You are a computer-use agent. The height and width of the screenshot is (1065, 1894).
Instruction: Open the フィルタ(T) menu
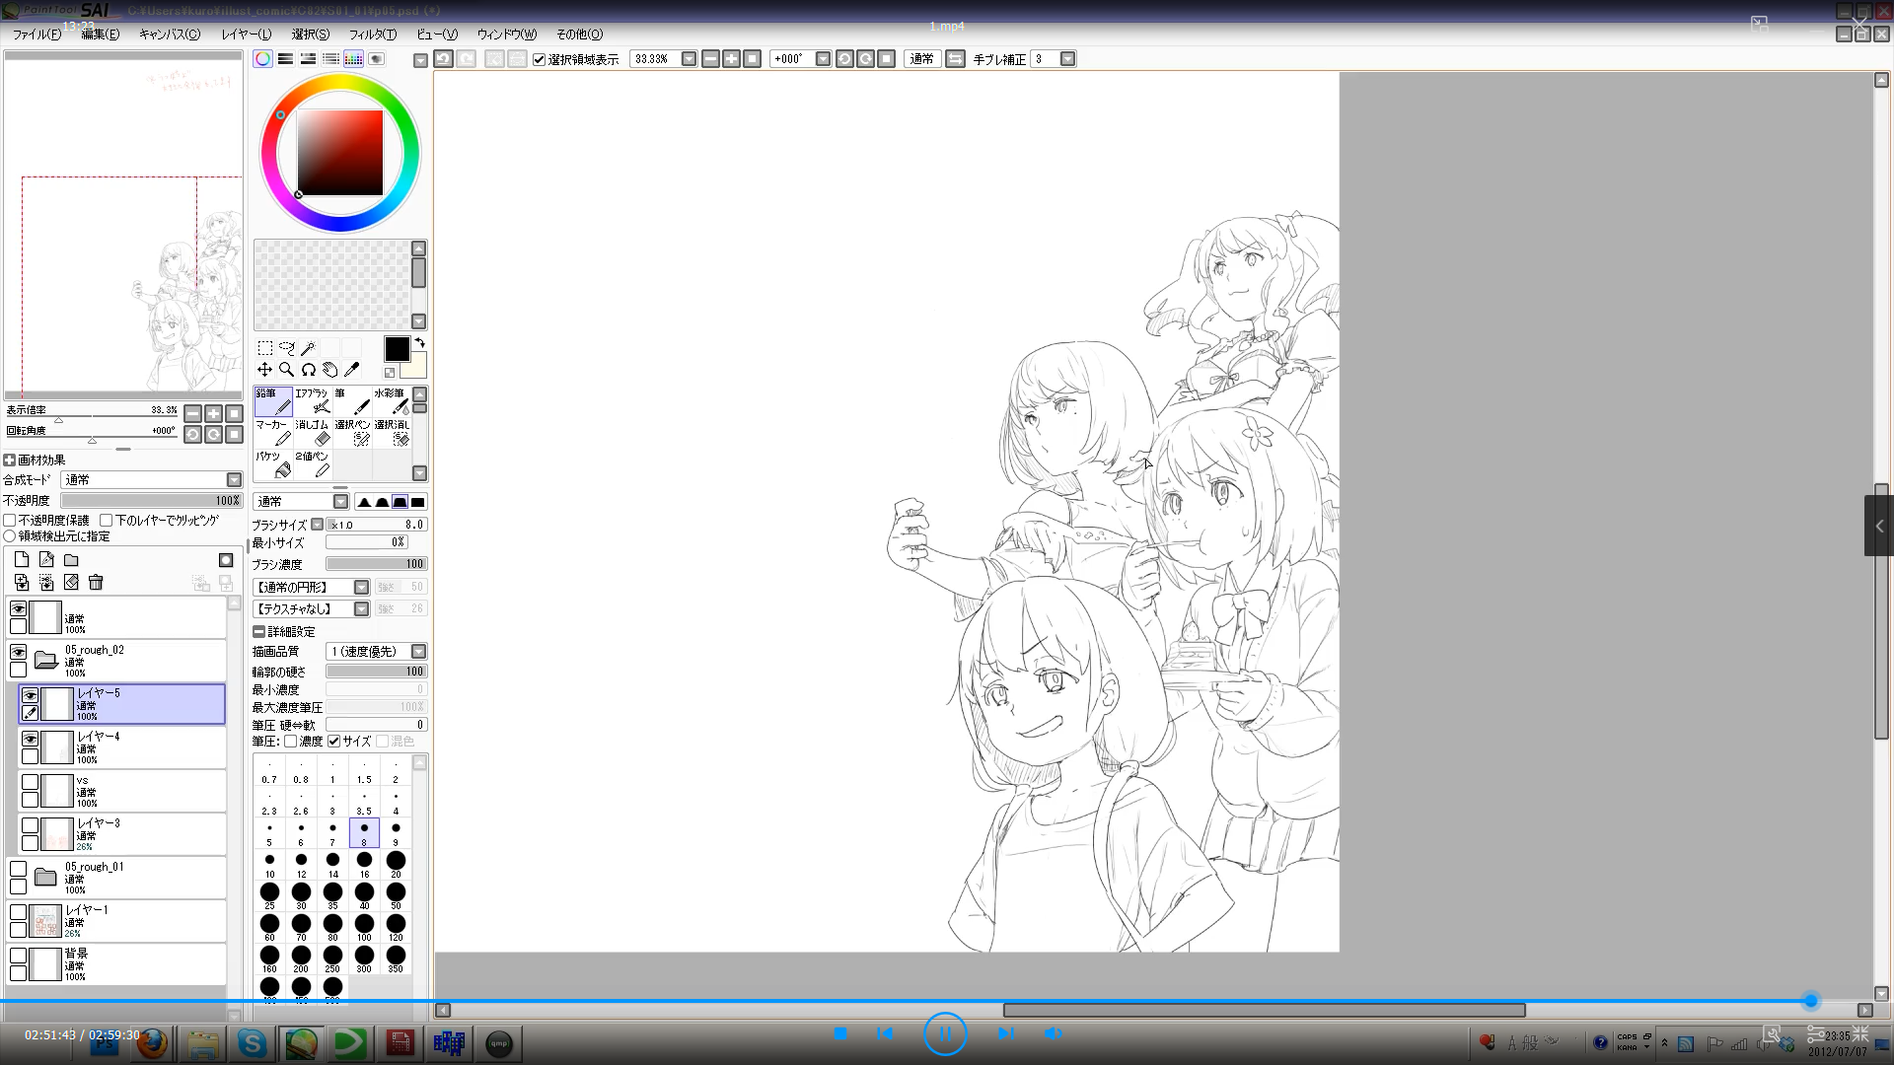pyautogui.click(x=373, y=35)
